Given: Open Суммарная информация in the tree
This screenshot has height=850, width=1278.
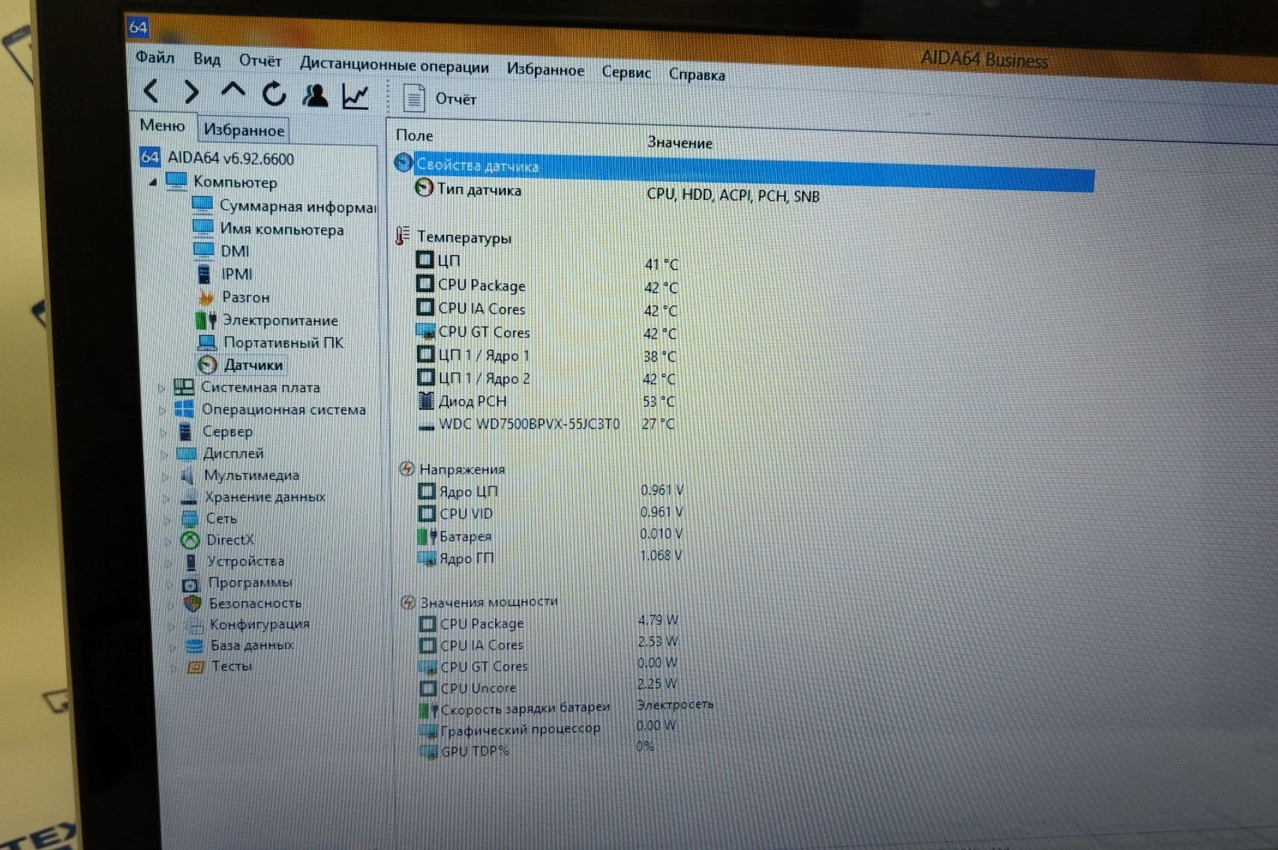Looking at the screenshot, I should pos(297,206).
